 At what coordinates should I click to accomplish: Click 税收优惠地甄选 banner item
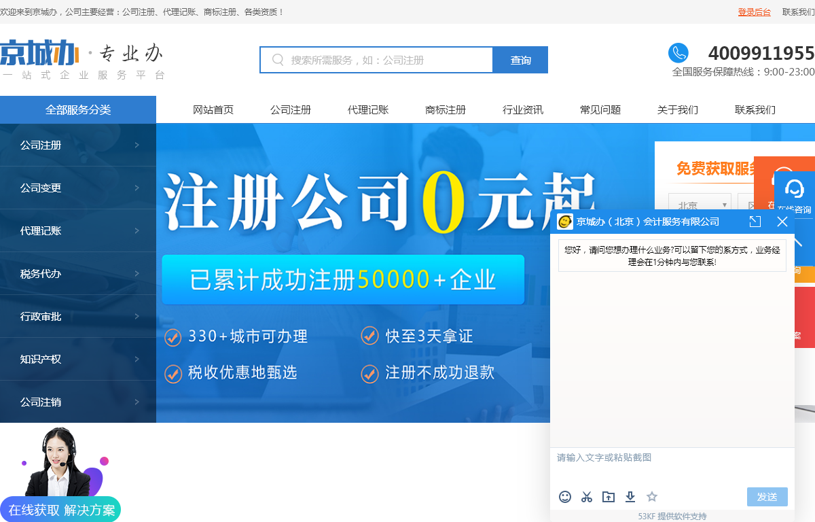click(x=231, y=372)
